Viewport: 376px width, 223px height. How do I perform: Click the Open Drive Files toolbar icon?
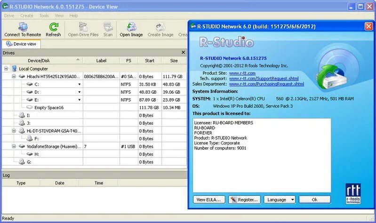83,27
